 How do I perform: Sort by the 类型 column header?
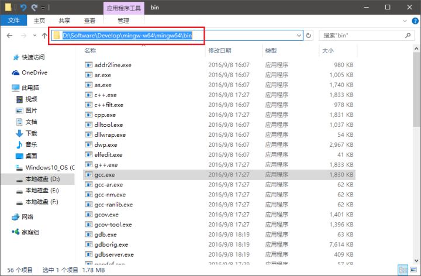(x=271, y=50)
